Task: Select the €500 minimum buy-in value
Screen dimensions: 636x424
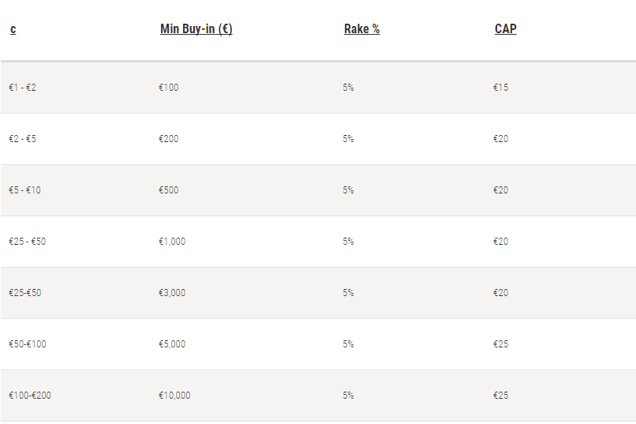Action: [x=168, y=189]
